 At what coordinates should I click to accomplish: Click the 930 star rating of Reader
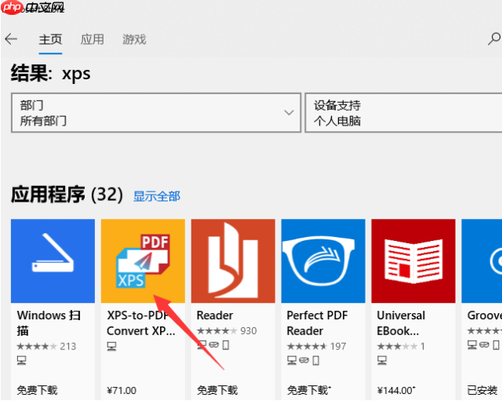pos(227,331)
